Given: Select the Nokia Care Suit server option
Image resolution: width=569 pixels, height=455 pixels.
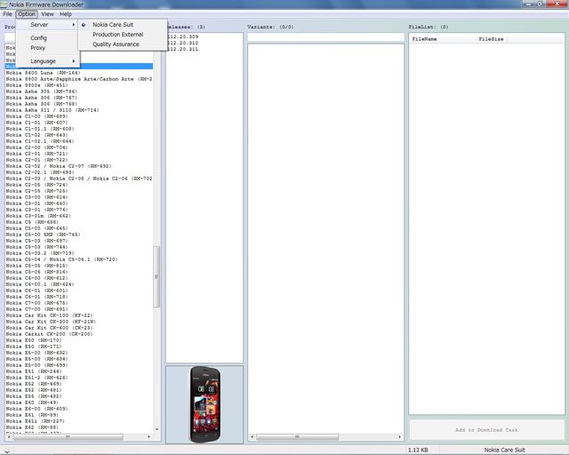Looking at the screenshot, I should [113, 25].
